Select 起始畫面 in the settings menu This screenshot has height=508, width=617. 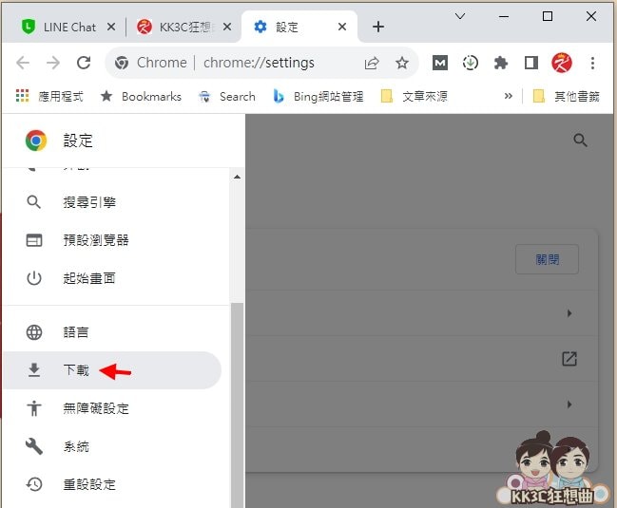pyautogui.click(x=112, y=278)
